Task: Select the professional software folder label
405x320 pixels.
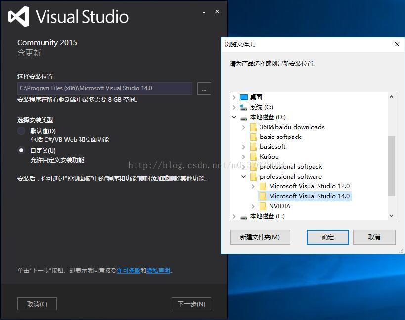Action: coord(291,177)
